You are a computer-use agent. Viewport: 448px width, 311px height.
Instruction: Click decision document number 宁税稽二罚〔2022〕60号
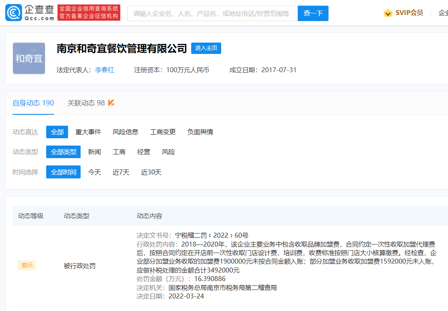coord(212,235)
